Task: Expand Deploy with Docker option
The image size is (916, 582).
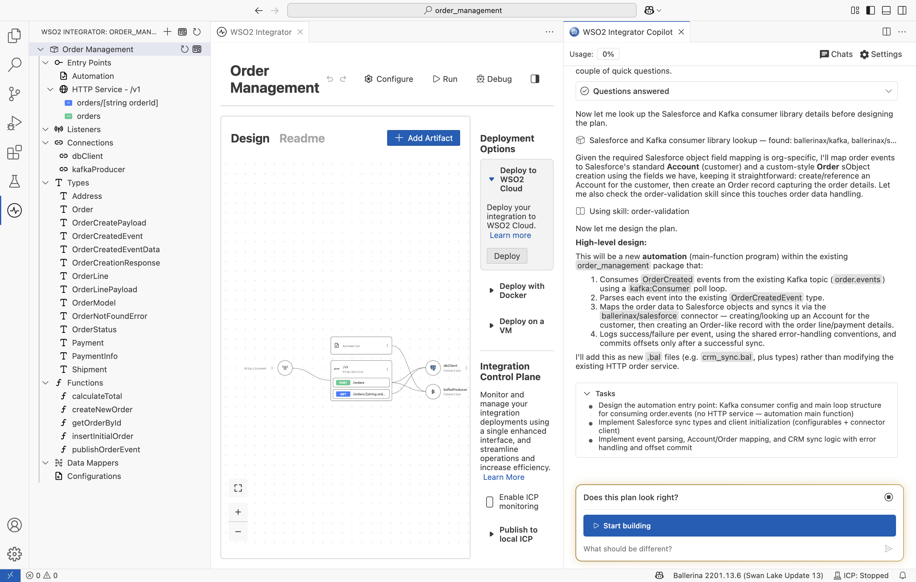Action: point(491,290)
